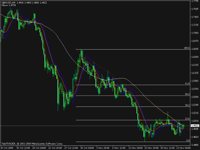Viewport: 200px width, 150px height.
Task: Click the 1.5950 price scale value
Action: click(x=195, y=81)
